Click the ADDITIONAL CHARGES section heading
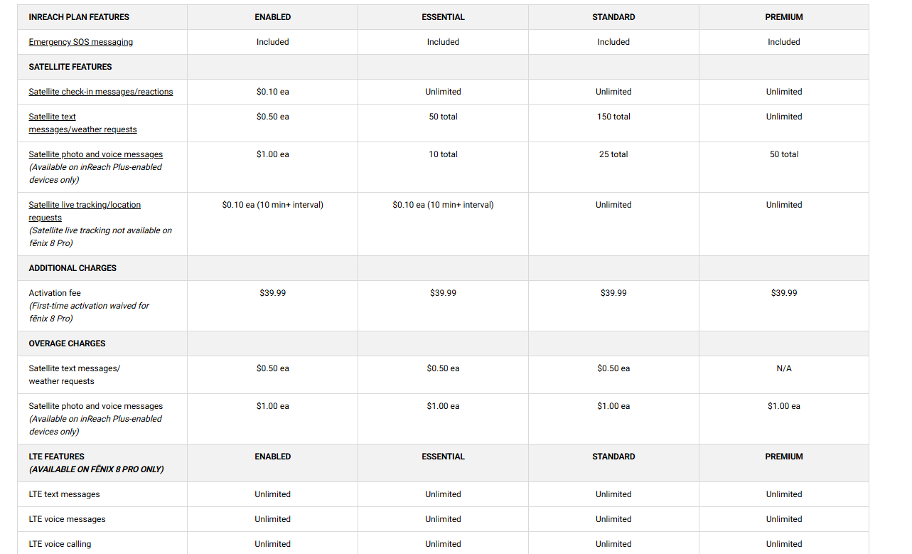912x554 pixels. (73, 268)
